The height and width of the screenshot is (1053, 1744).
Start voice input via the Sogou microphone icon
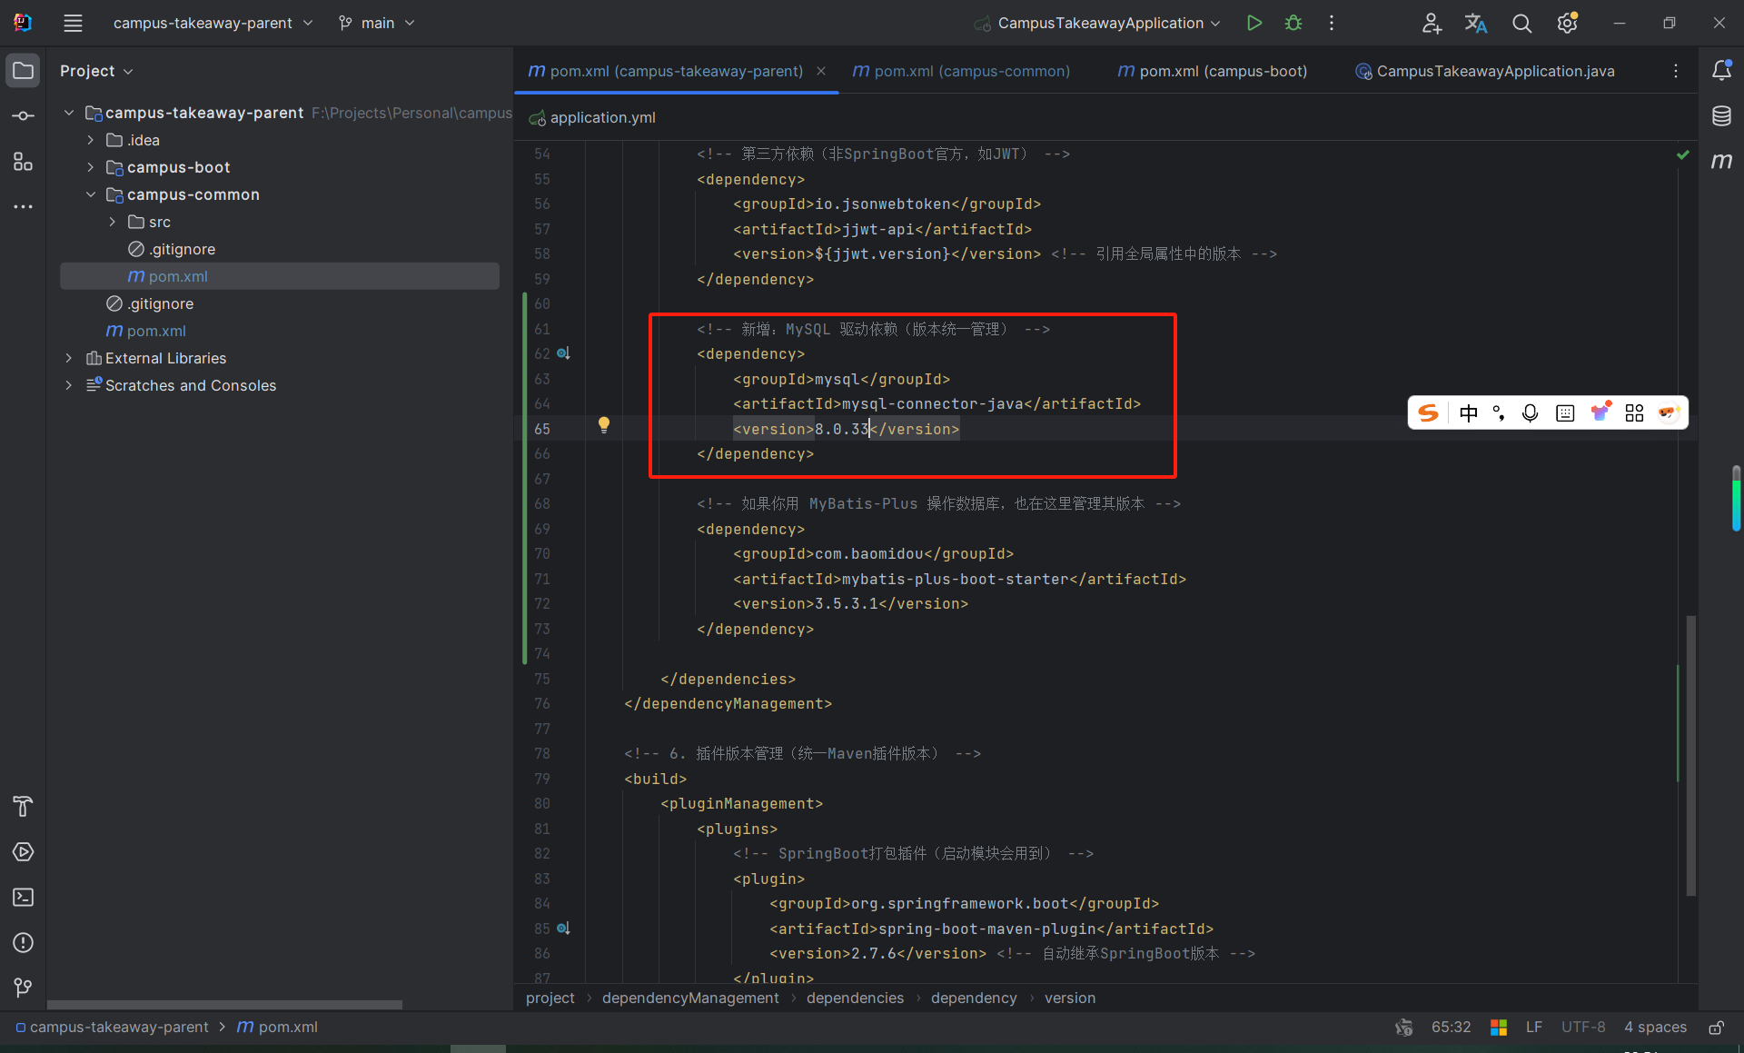(x=1531, y=412)
